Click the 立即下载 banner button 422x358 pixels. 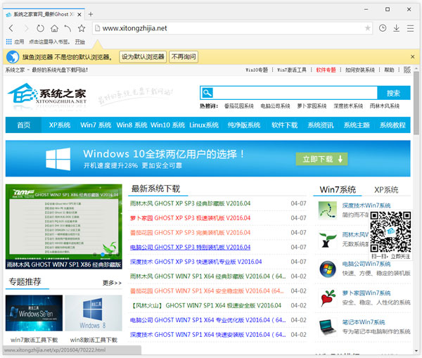tap(321, 159)
